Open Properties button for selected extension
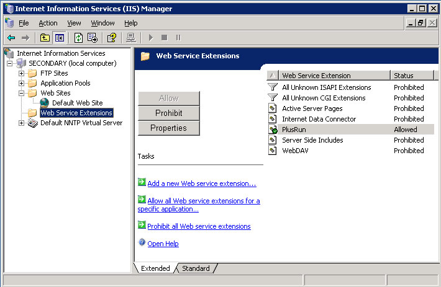 point(168,128)
